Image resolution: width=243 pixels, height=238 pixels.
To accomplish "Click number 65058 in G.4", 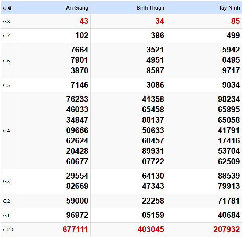I will pos(229,120).
